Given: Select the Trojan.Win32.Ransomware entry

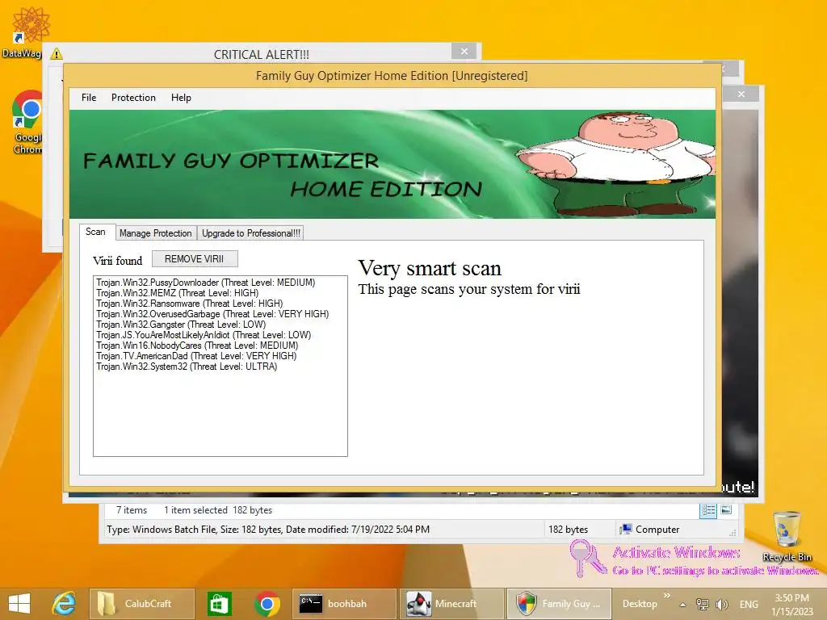Looking at the screenshot, I should (x=189, y=304).
